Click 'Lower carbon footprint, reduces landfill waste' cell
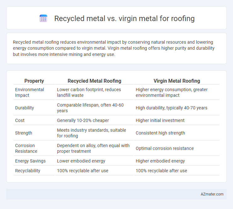233x209 pixels. pos(89,92)
